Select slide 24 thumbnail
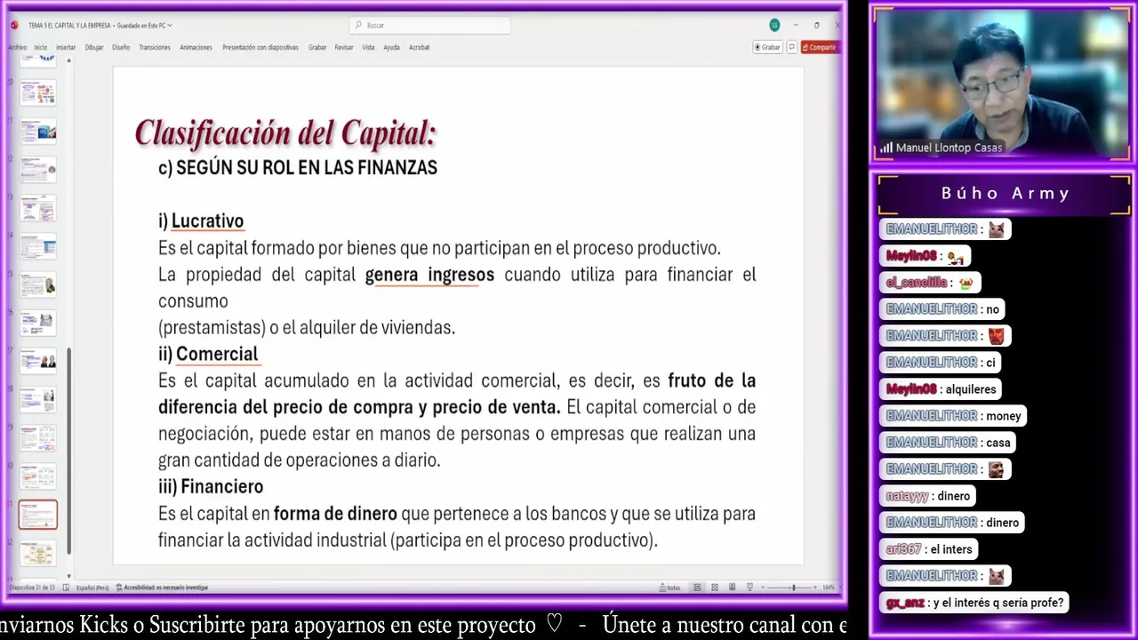This screenshot has width=1138, height=640. point(38,246)
